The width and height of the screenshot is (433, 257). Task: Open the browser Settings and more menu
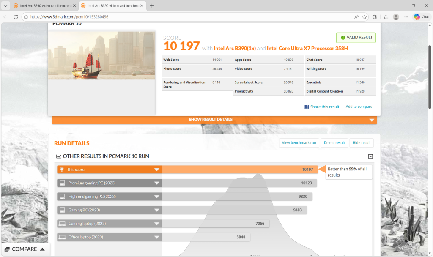pos(406,17)
